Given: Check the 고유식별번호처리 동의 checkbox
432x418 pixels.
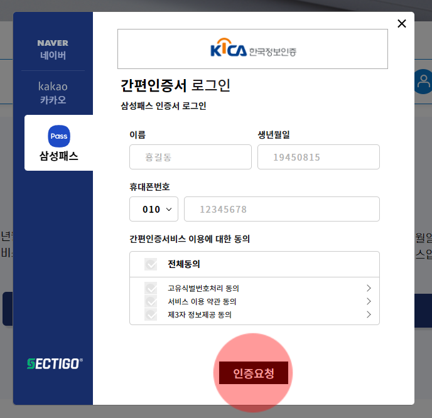Looking at the screenshot, I should [x=151, y=288].
